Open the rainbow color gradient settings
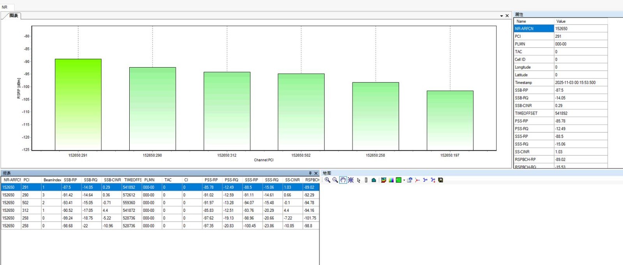This screenshot has height=265, width=623. pyautogui.click(x=391, y=180)
